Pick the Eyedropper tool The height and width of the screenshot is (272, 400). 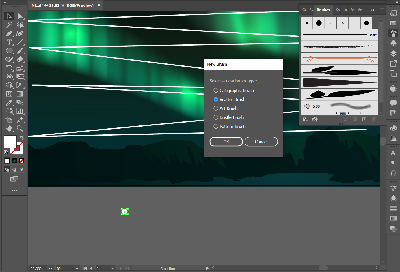coord(9,103)
